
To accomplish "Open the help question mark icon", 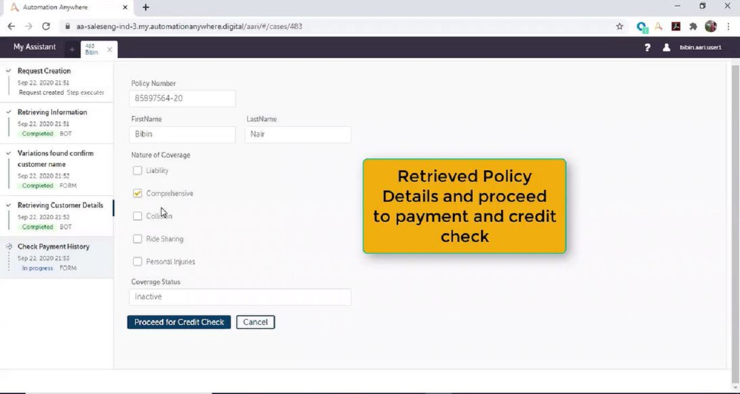I will (x=647, y=48).
